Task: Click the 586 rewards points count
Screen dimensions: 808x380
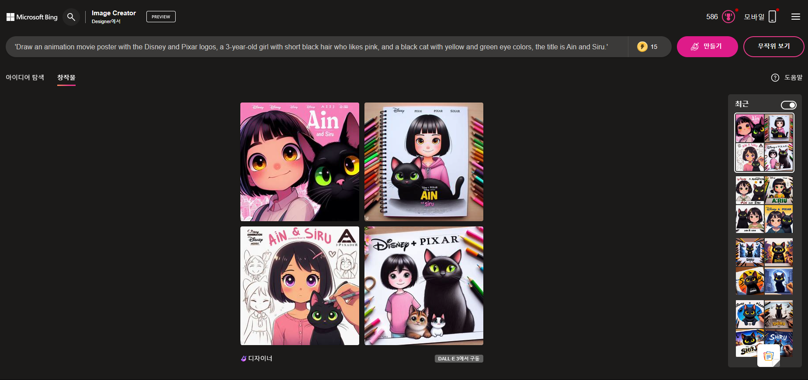Action: click(x=712, y=17)
